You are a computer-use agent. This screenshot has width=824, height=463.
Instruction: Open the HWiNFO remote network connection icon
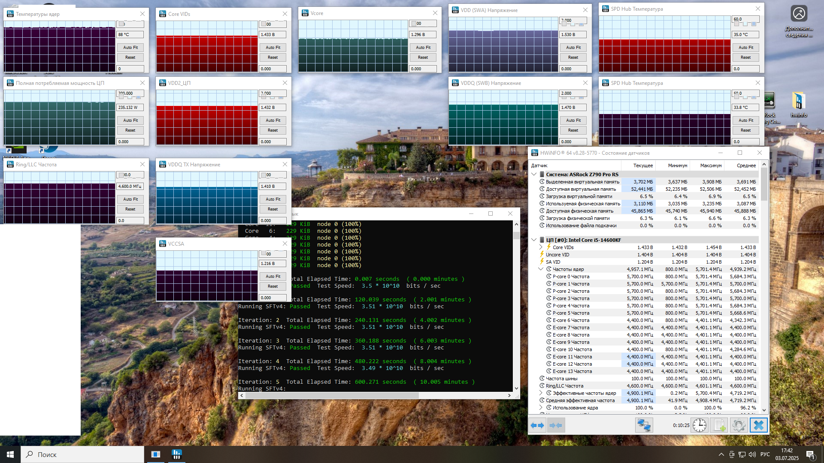[x=644, y=425]
